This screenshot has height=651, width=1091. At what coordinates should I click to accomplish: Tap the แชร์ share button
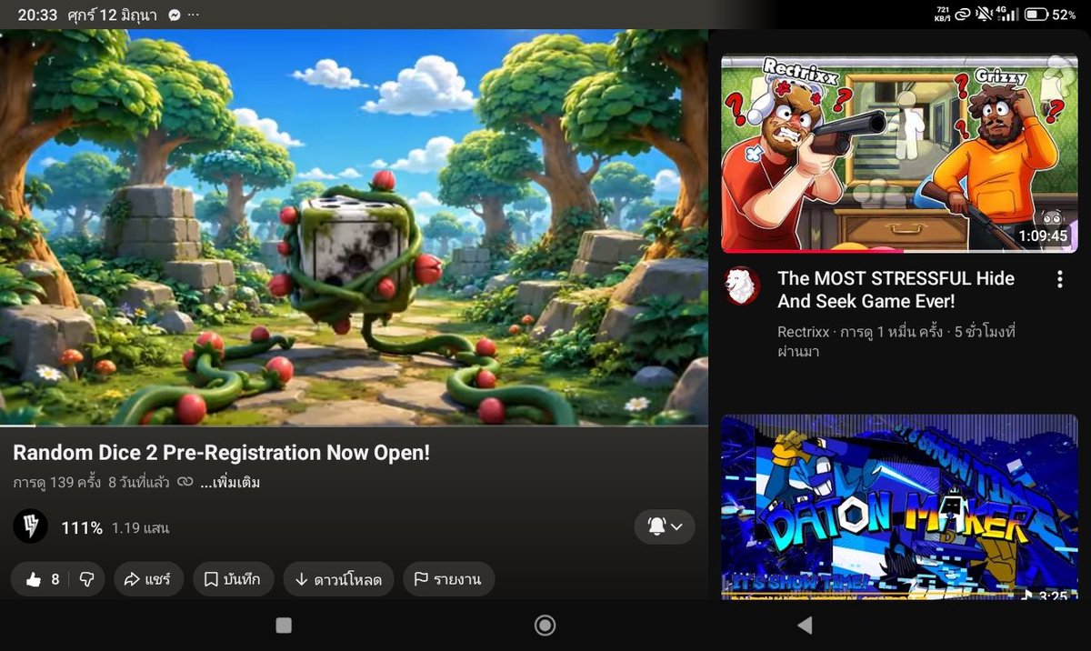click(148, 579)
